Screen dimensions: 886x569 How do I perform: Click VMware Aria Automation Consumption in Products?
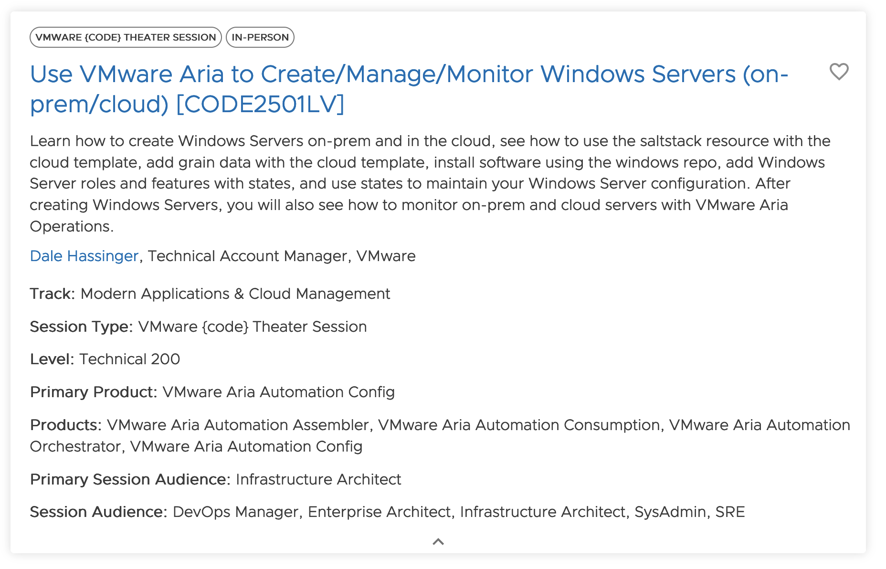click(x=519, y=425)
